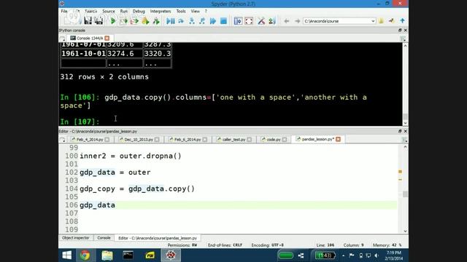Viewport: 467px width, 262px height.
Task: Click the Re-run last script icon
Action: coord(156,21)
